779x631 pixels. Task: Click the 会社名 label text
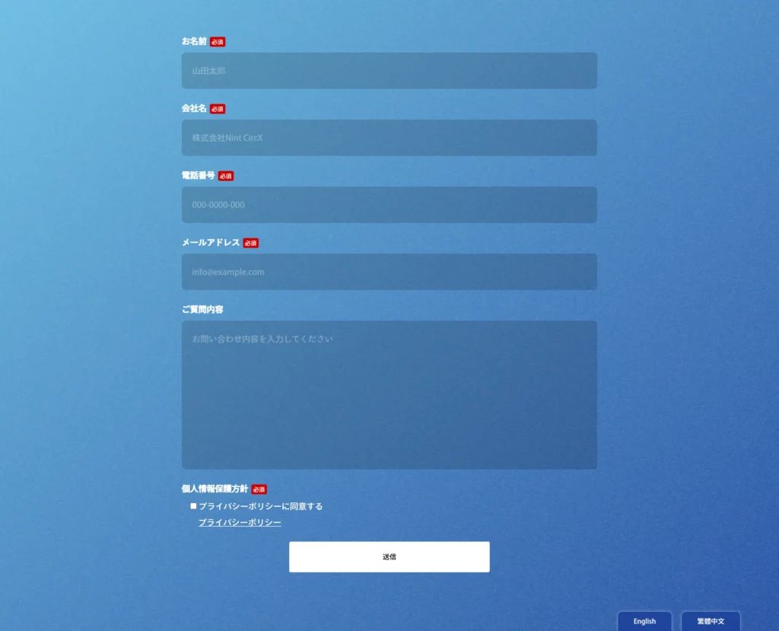point(194,108)
